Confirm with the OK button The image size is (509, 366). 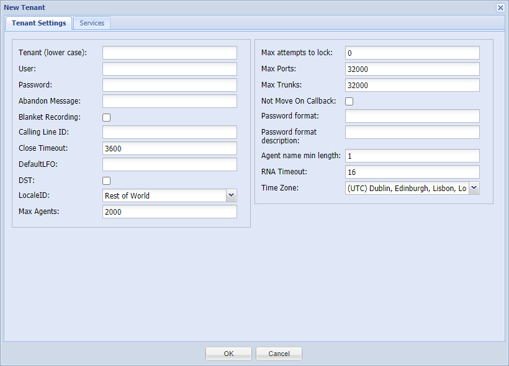[228, 354]
